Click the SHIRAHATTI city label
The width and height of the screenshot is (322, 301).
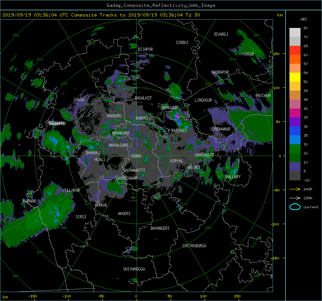[134, 170]
